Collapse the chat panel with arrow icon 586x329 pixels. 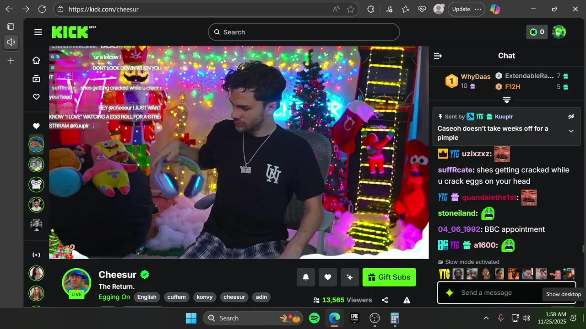(x=438, y=56)
